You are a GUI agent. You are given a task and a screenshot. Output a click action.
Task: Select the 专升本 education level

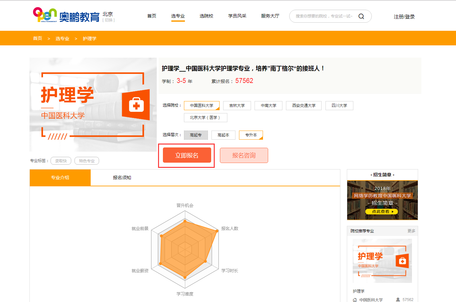251,135
